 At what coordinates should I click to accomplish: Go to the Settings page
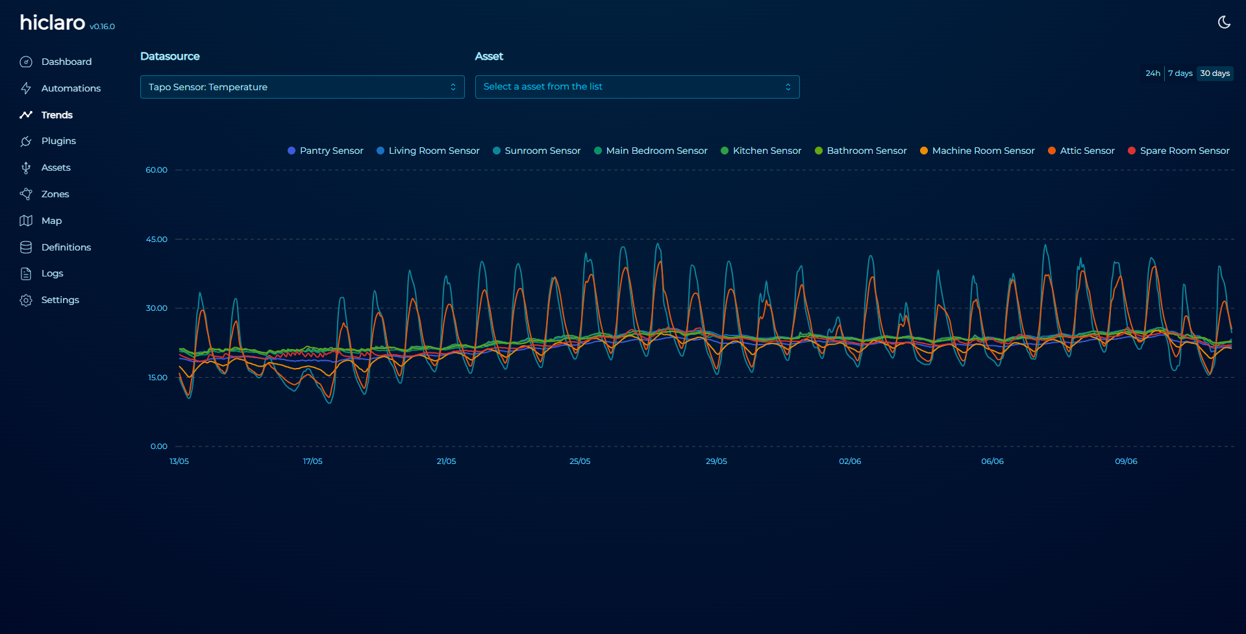click(60, 300)
